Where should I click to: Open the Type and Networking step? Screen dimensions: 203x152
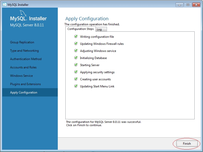(24, 51)
